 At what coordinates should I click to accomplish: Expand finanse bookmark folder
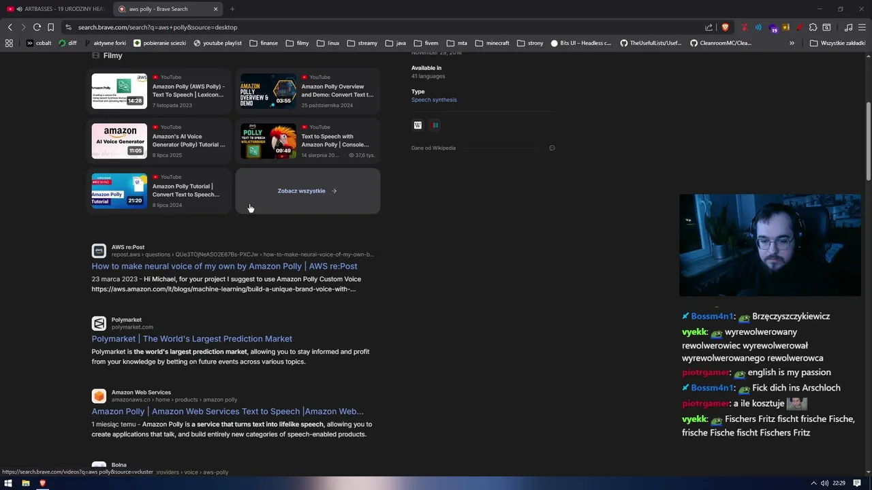click(264, 43)
